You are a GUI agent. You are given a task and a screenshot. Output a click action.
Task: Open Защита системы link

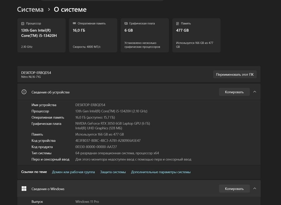coord(113,172)
